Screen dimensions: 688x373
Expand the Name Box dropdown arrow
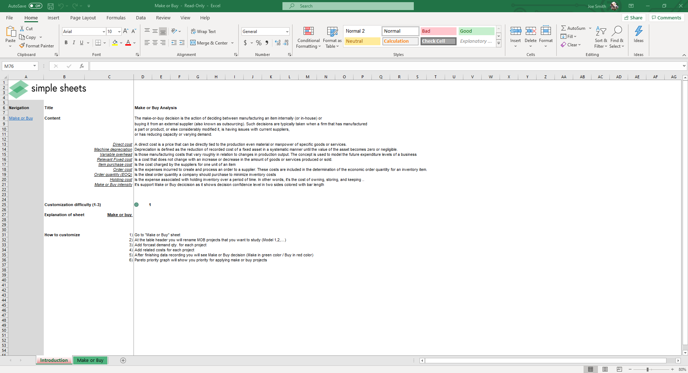[34, 66]
